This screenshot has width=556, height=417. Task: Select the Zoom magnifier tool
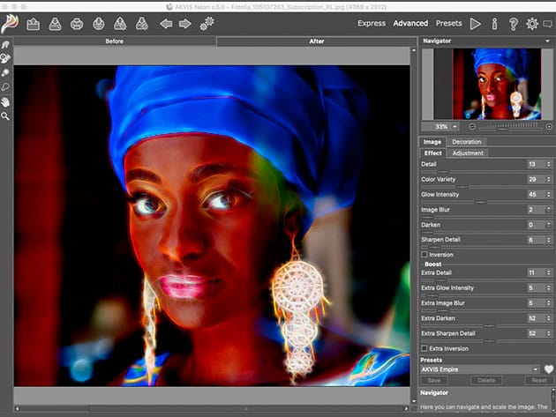[x=6, y=115]
